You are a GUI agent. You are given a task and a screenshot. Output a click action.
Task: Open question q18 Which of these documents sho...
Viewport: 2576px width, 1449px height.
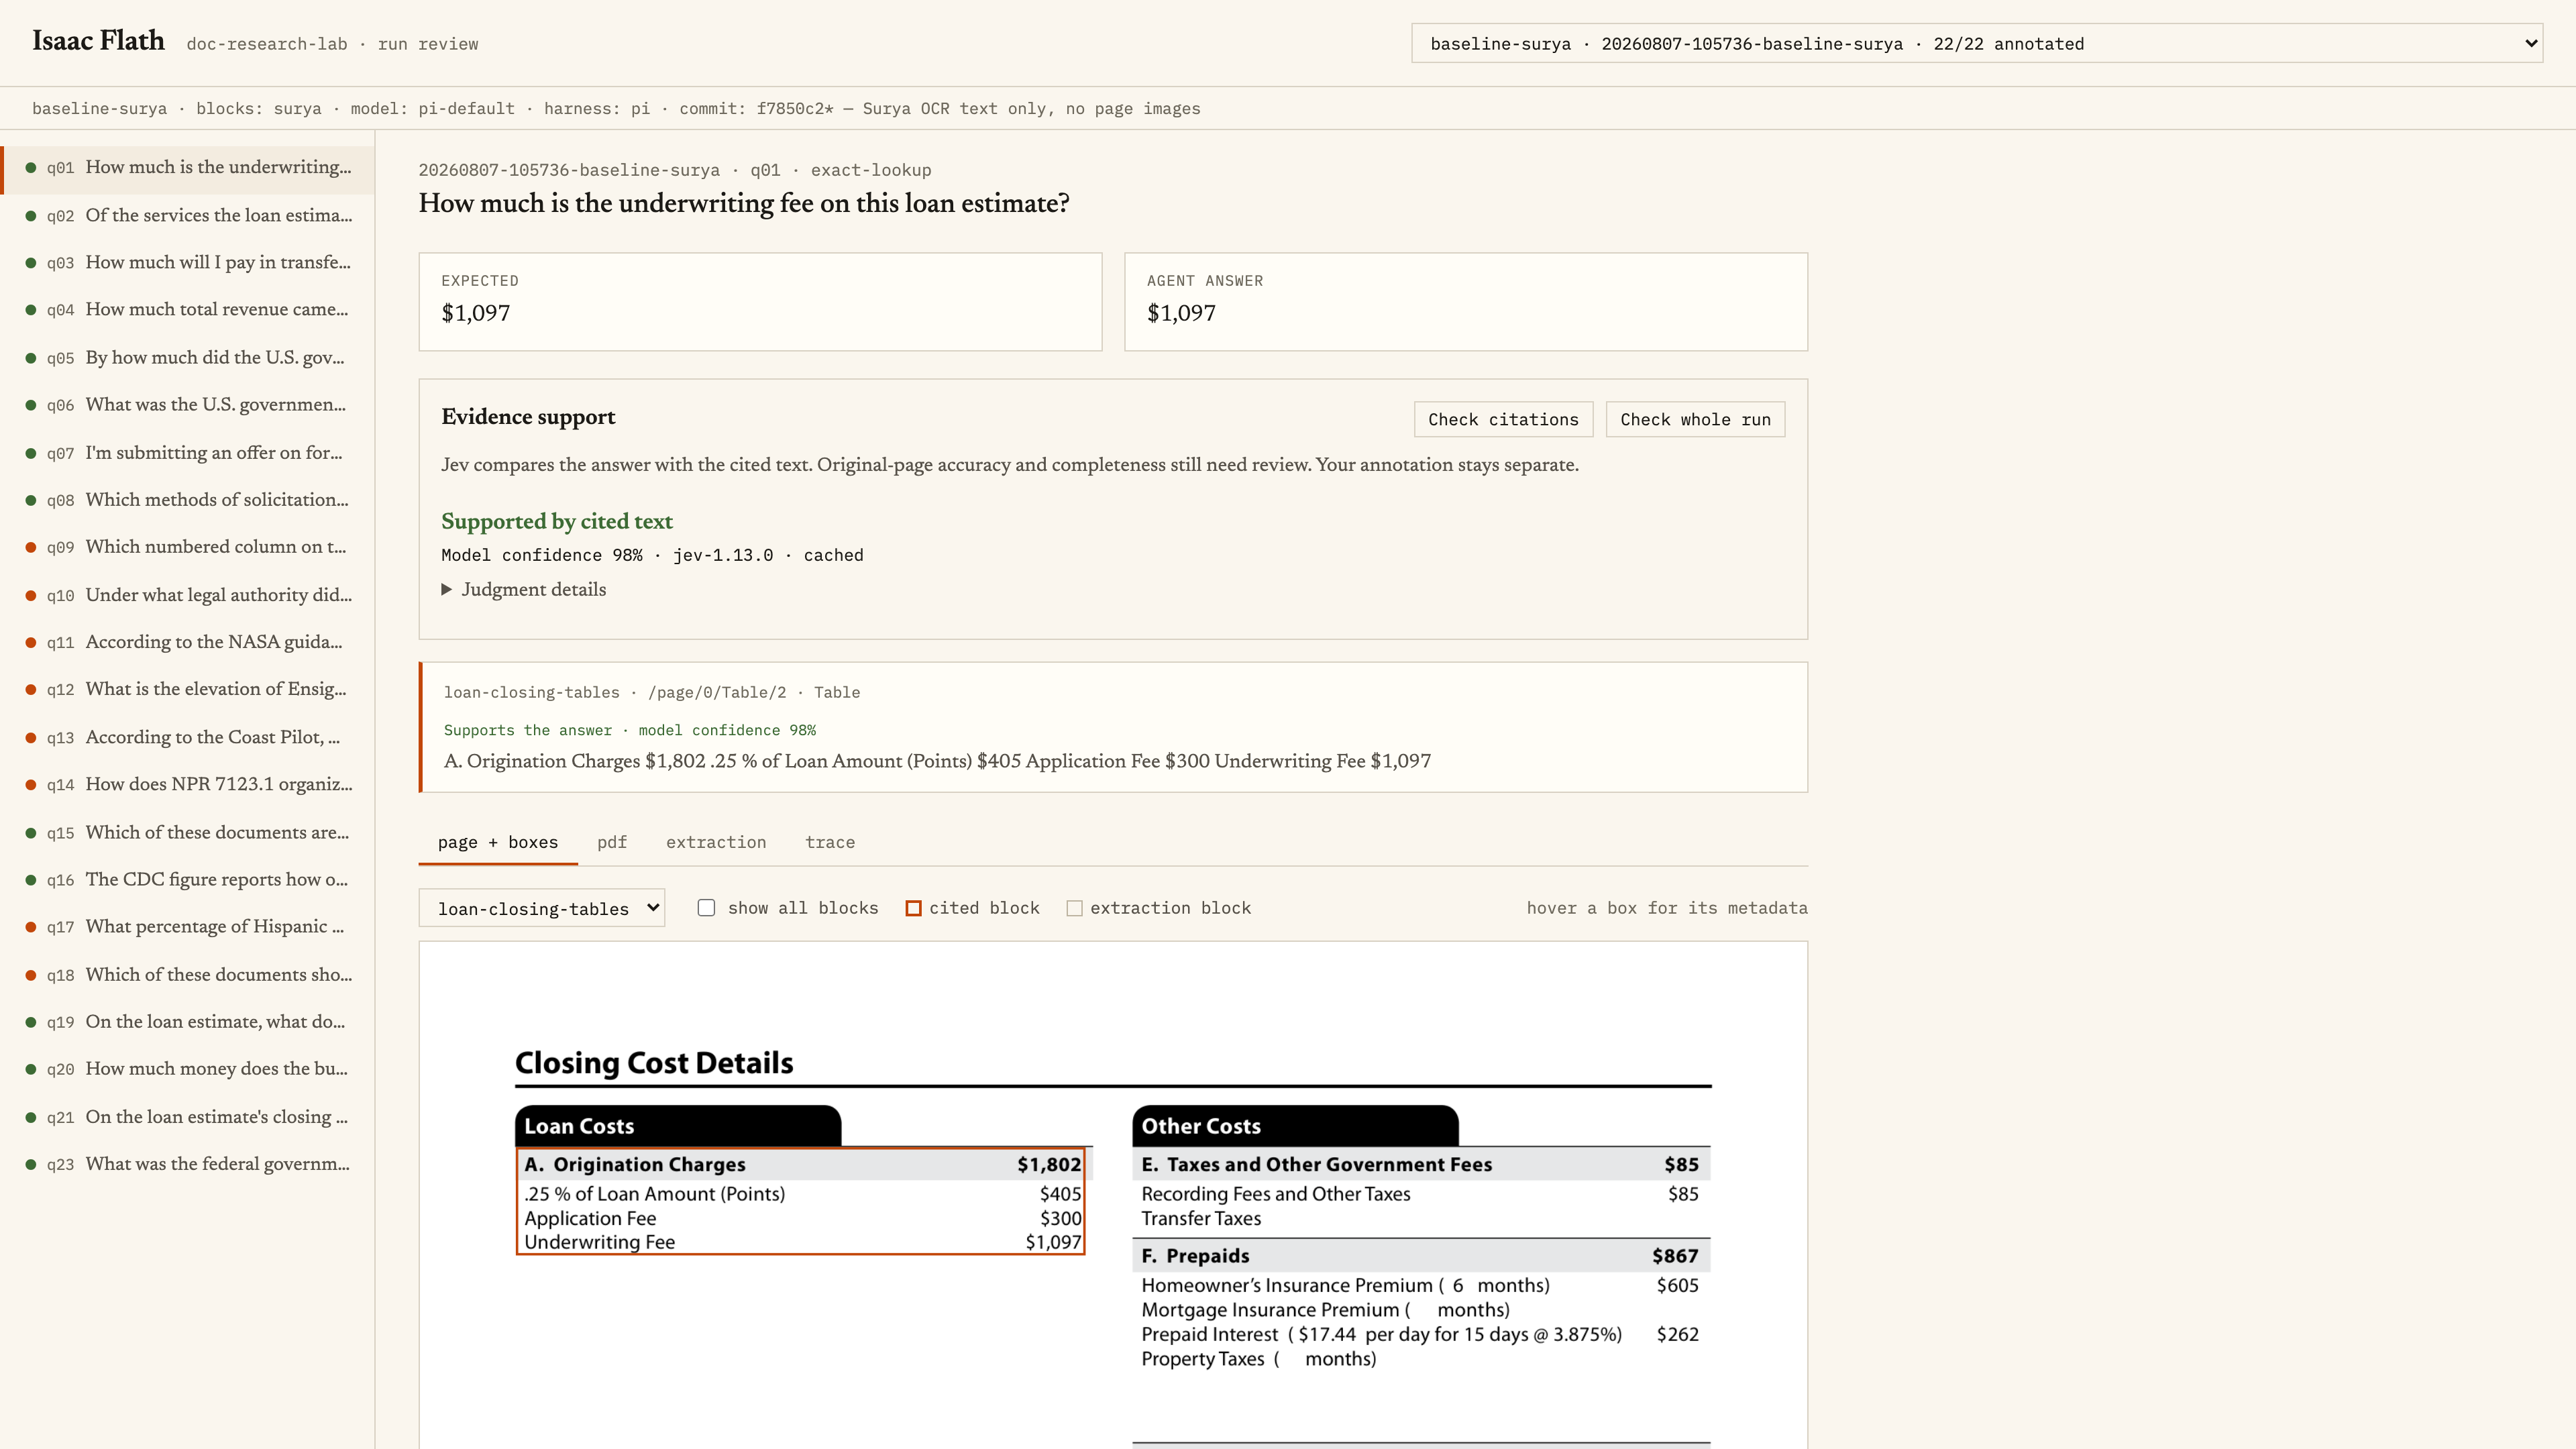tap(188, 974)
